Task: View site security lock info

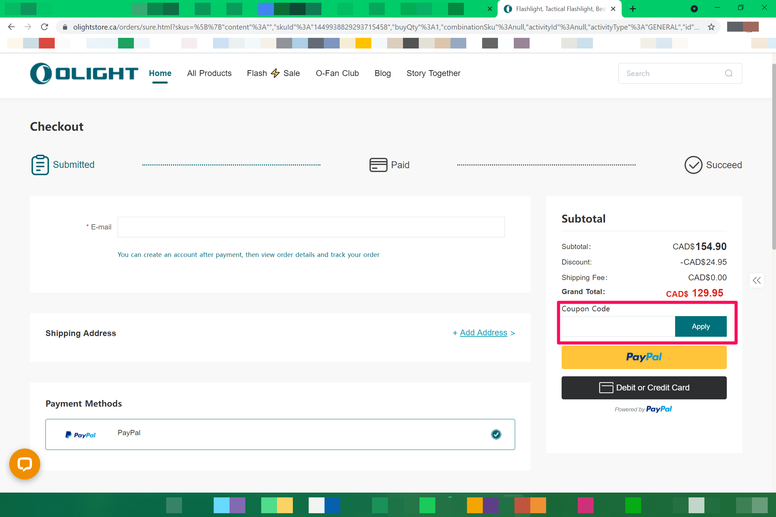Action: 65,27
